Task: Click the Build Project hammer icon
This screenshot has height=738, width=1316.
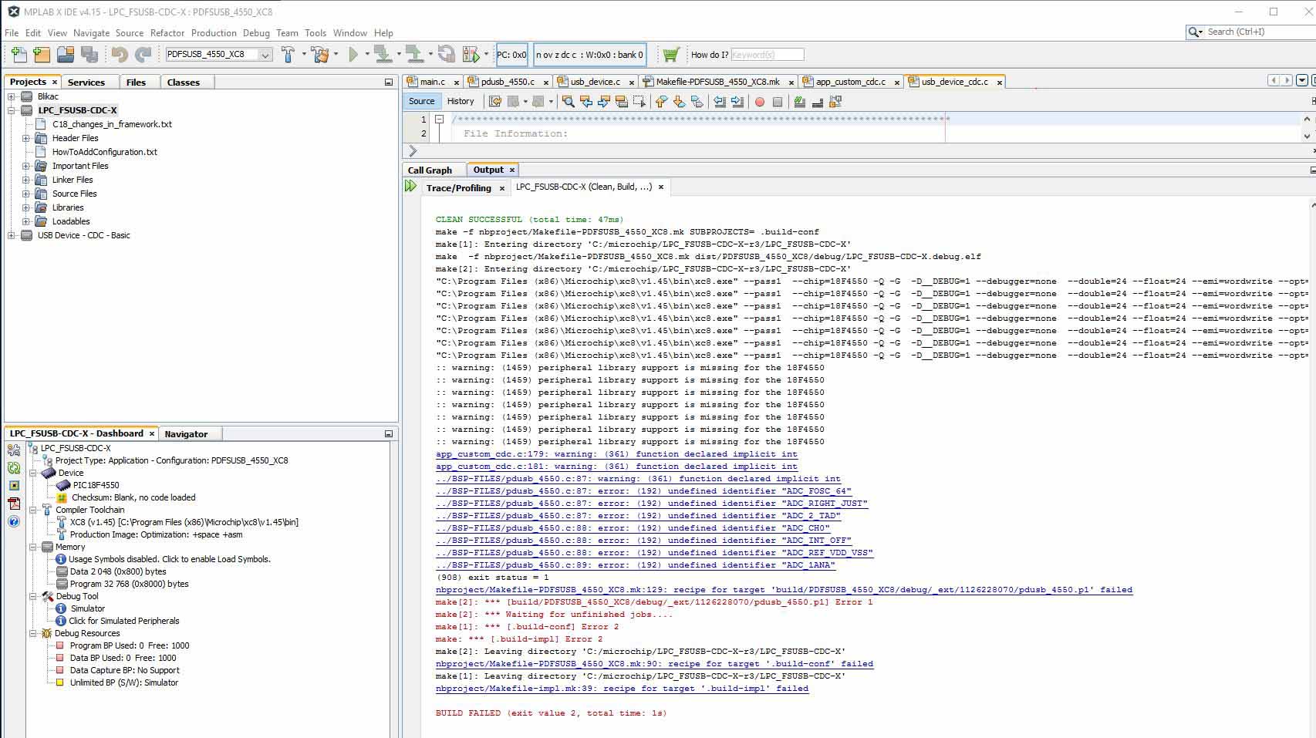Action: [x=288, y=55]
